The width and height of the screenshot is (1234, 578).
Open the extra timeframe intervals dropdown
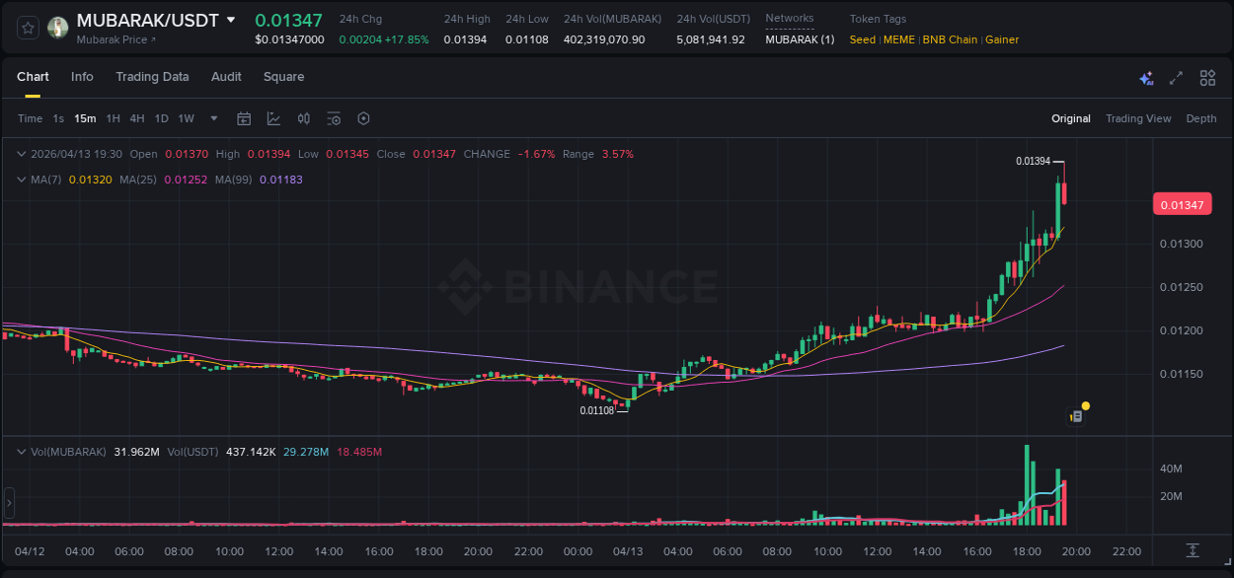212,117
